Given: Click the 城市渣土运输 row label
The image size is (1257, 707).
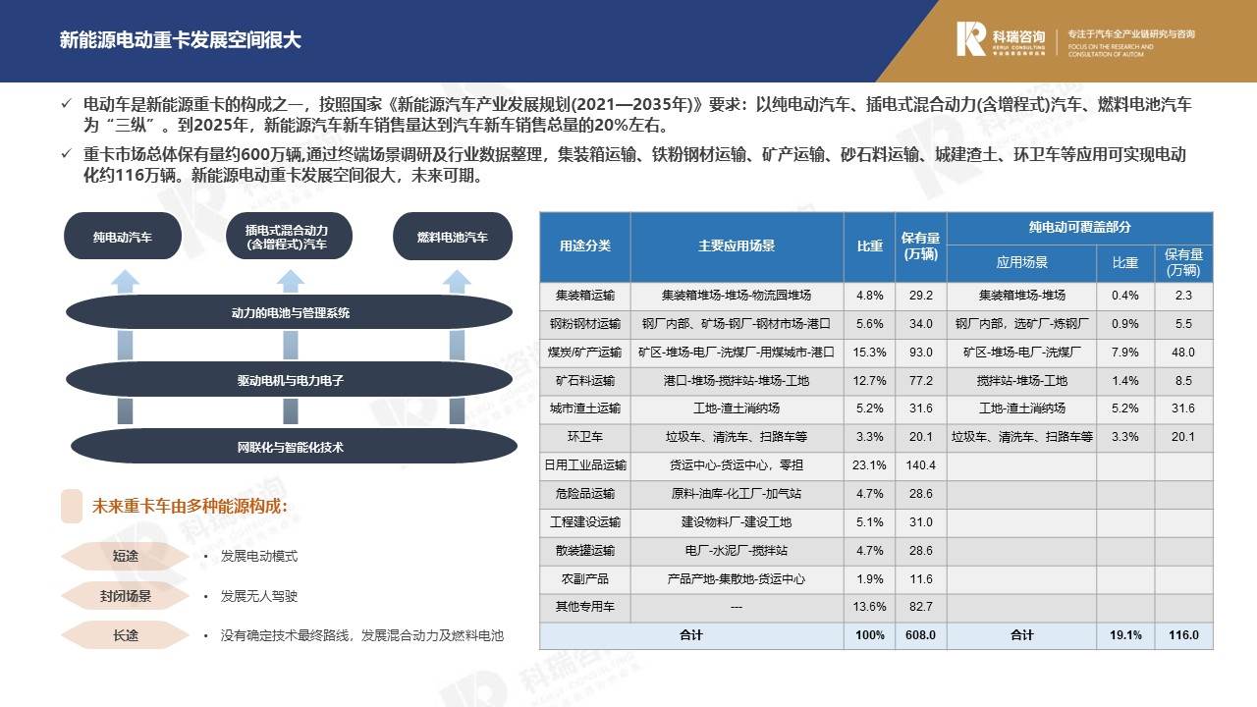Looking at the screenshot, I should pos(585,408).
